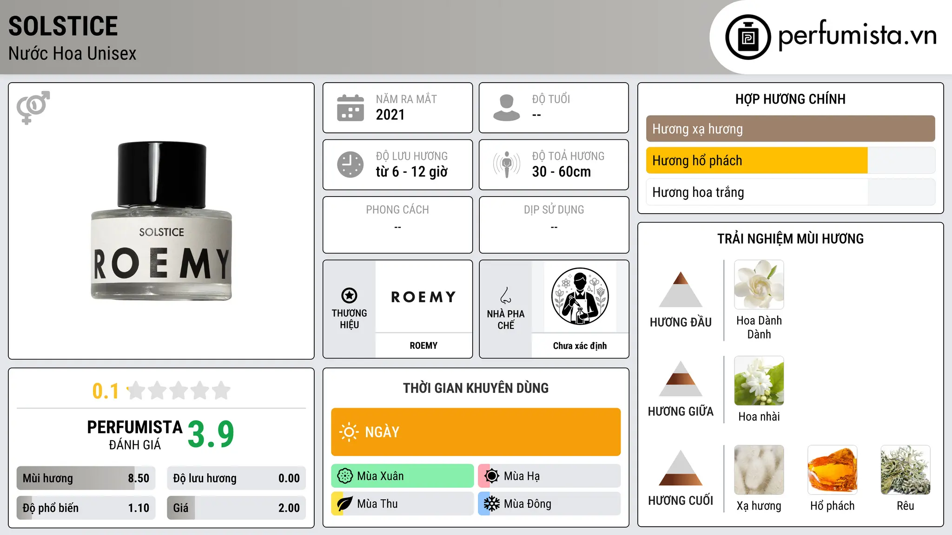Open the Solstice ROEMY bottle product image
The height and width of the screenshot is (535, 952).
pyautogui.click(x=161, y=221)
